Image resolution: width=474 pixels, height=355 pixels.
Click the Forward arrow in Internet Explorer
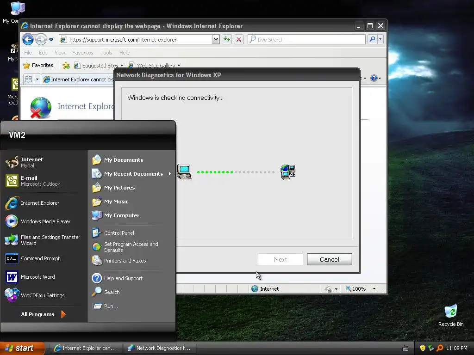point(41,39)
